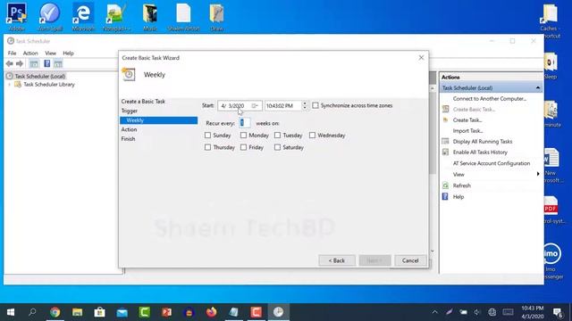Click the Back arrow in Task Scheduler toolbar
This screenshot has height=321, width=572.
[x=10, y=63]
